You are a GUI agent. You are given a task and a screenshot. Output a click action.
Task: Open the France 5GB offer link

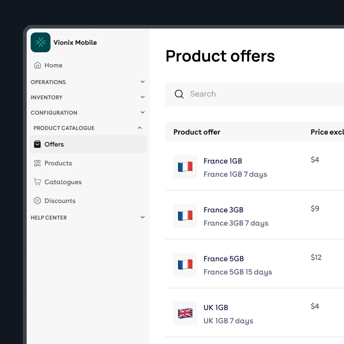224,259
